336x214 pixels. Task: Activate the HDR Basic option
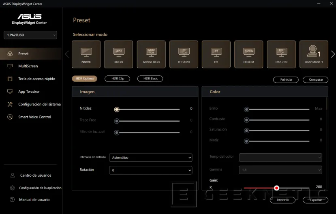(150, 79)
